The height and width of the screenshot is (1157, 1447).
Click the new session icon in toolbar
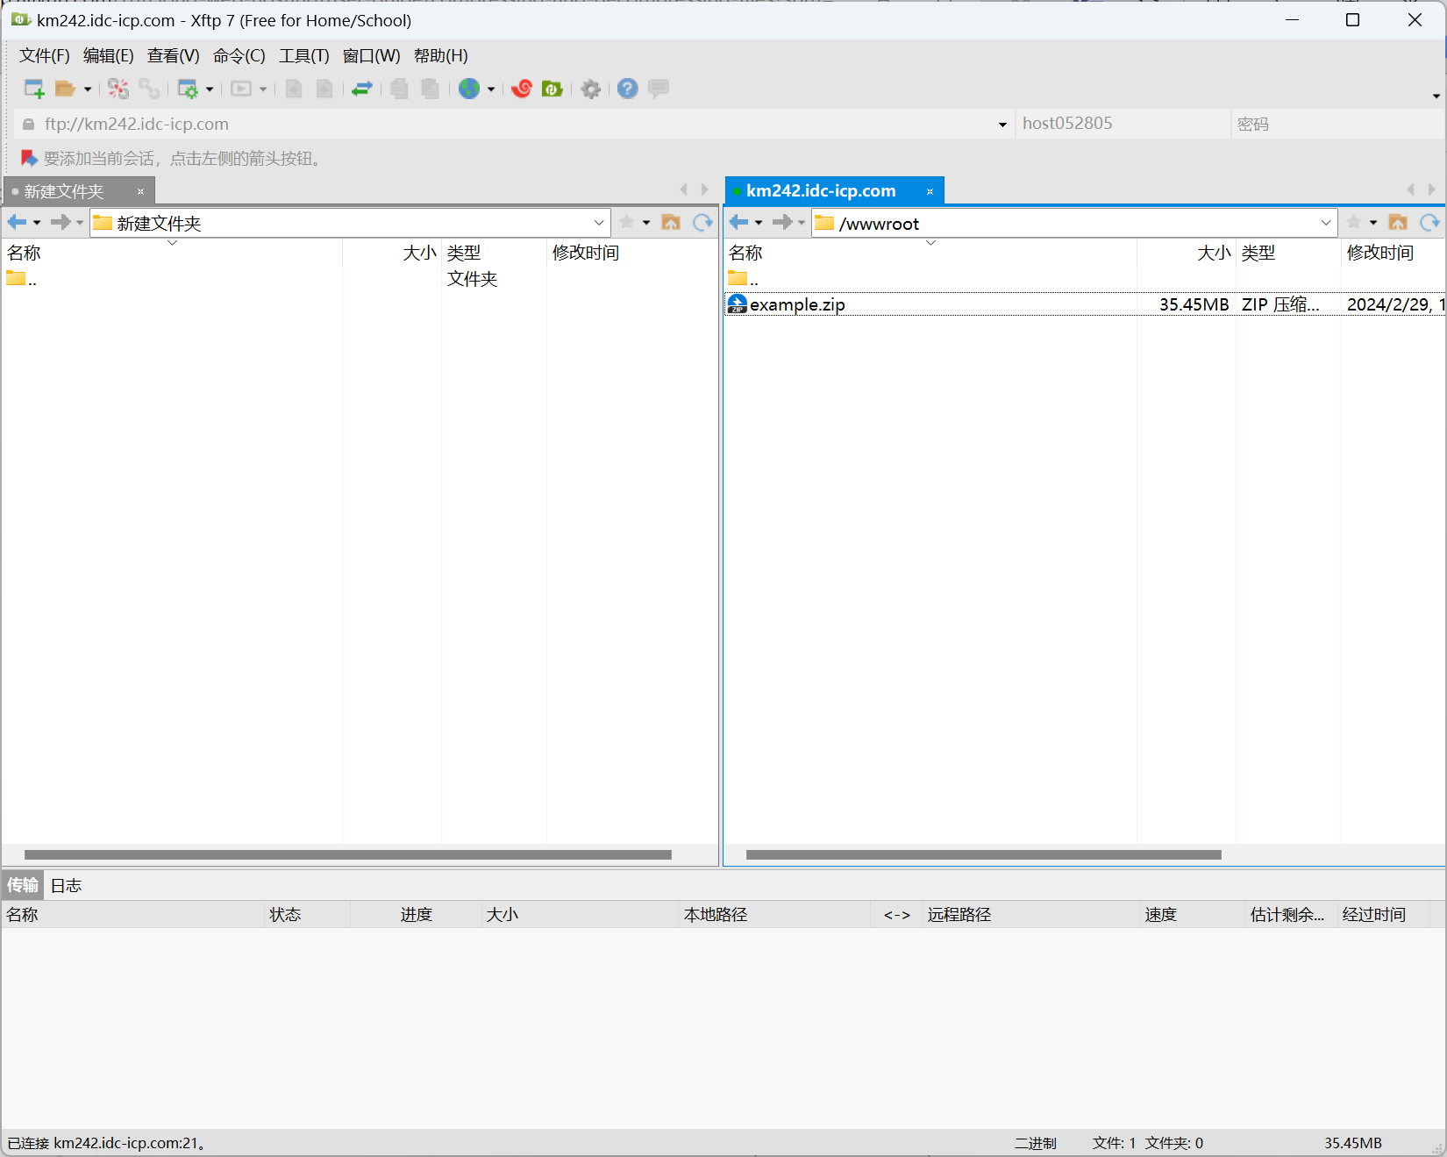(x=33, y=89)
